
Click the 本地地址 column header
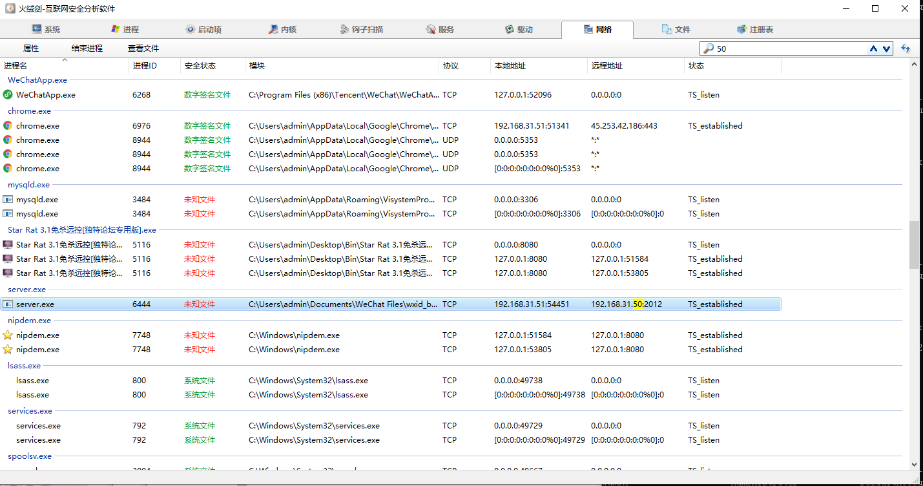[x=539, y=66]
